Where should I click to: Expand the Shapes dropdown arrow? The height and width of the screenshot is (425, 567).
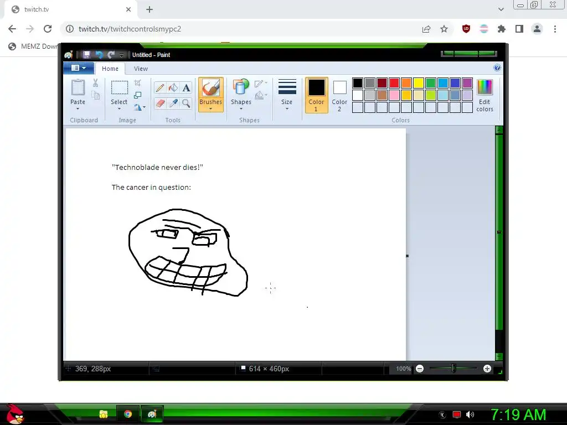click(x=241, y=109)
